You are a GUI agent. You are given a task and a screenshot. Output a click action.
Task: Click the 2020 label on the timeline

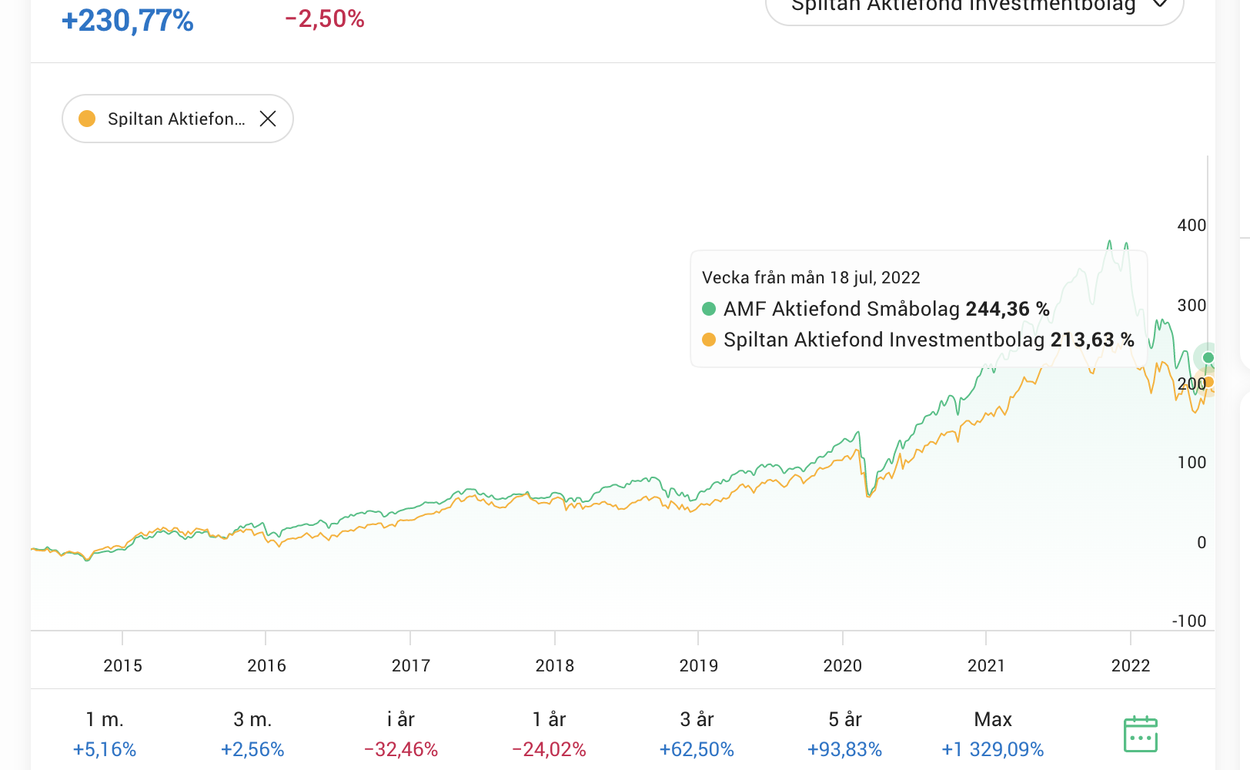tap(843, 665)
